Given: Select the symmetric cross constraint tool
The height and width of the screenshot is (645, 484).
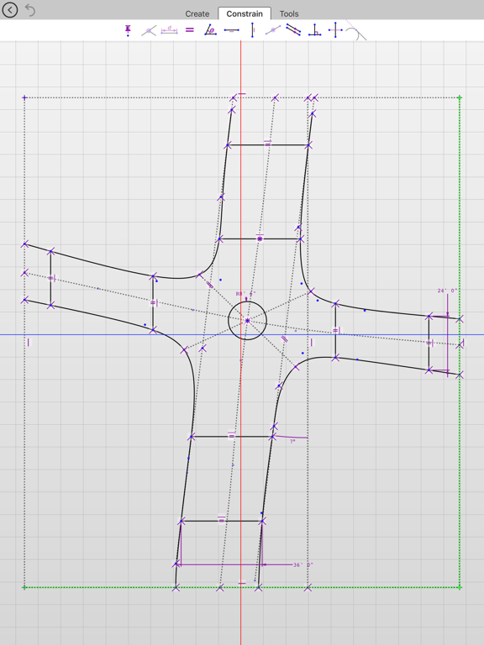Looking at the screenshot, I should [335, 30].
